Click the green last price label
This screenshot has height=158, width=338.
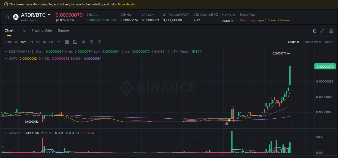click(325, 66)
